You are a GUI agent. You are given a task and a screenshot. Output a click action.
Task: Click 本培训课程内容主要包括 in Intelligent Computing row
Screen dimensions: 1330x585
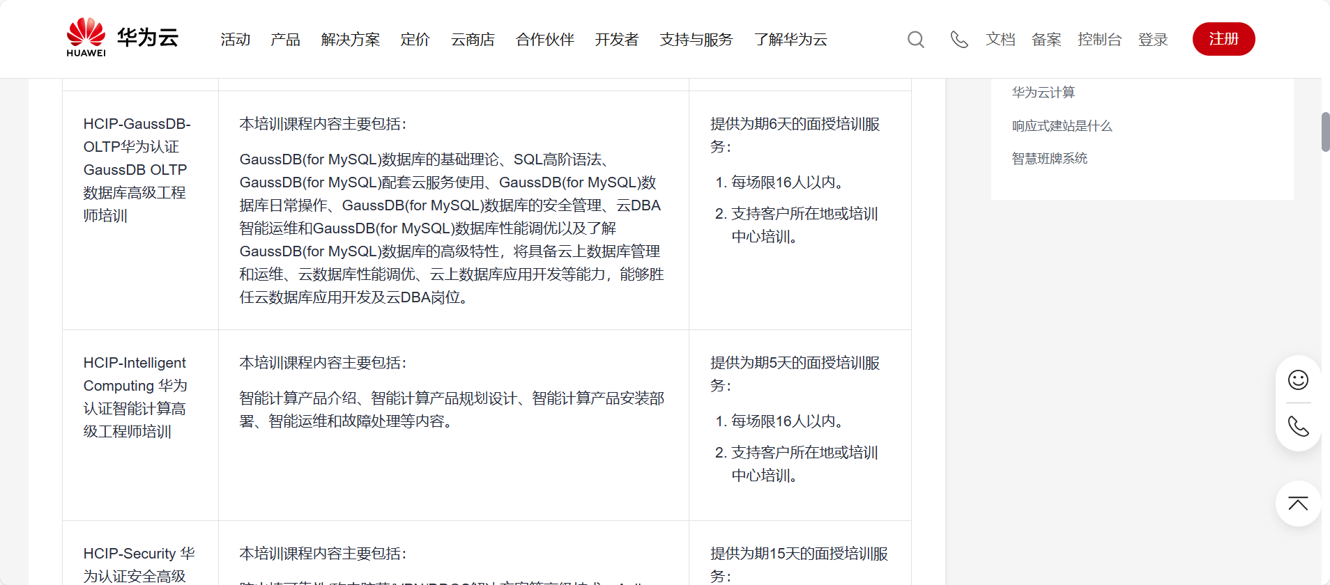pyautogui.click(x=323, y=363)
